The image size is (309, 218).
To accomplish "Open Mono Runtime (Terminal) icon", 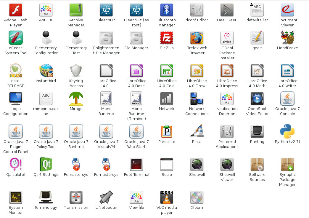I will coord(136,98).
